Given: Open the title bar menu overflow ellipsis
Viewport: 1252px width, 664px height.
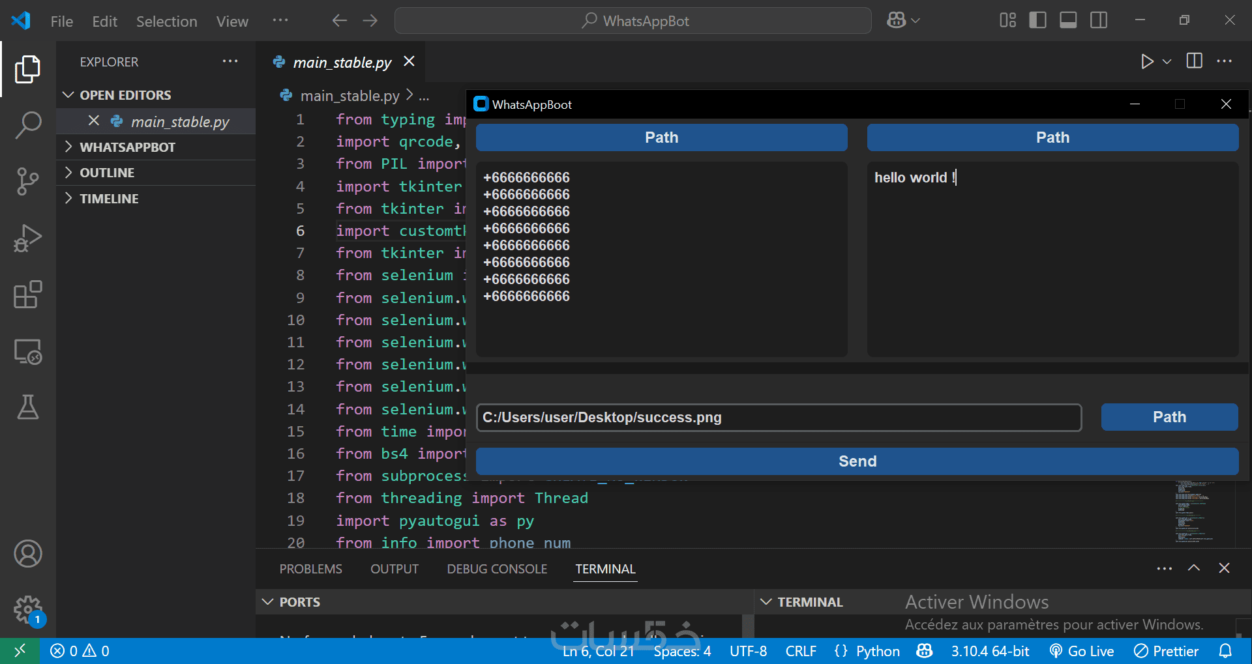Looking at the screenshot, I should click(280, 21).
